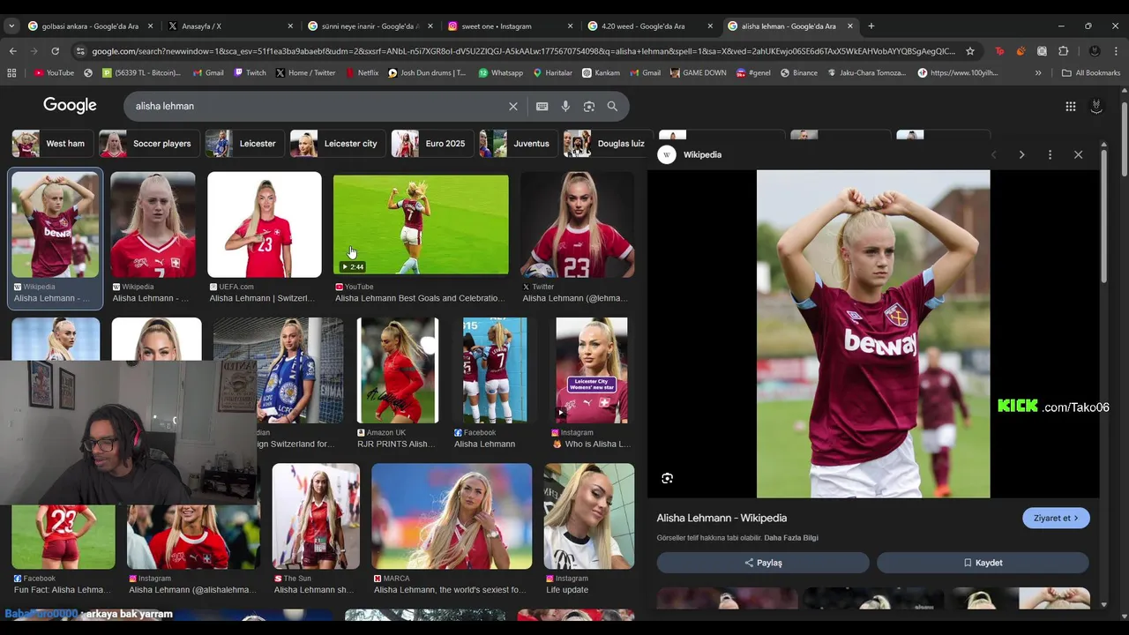Open the Twitter Alisha Lehmann image result
The width and height of the screenshot is (1129, 635).
(577, 225)
